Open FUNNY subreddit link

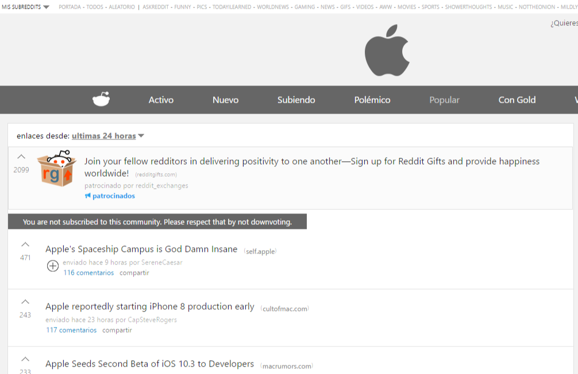tap(183, 7)
